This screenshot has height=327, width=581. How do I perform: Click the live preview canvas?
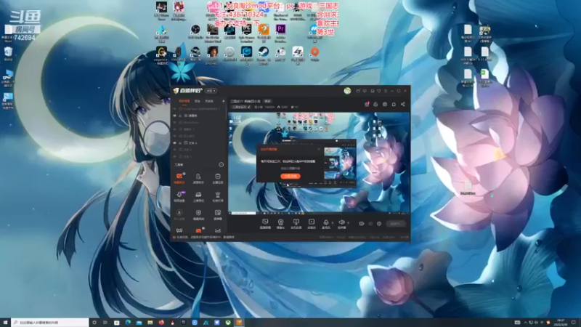(319, 162)
